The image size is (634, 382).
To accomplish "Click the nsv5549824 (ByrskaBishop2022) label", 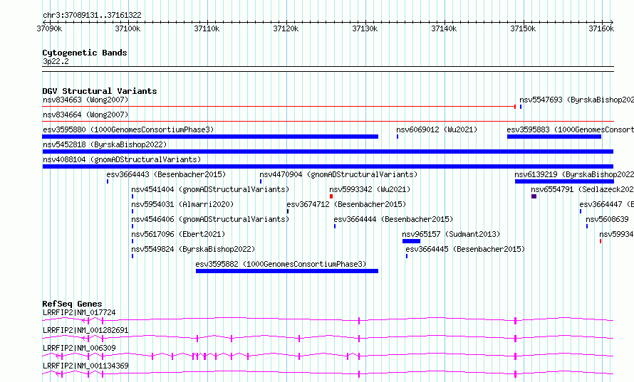I will [193, 249].
